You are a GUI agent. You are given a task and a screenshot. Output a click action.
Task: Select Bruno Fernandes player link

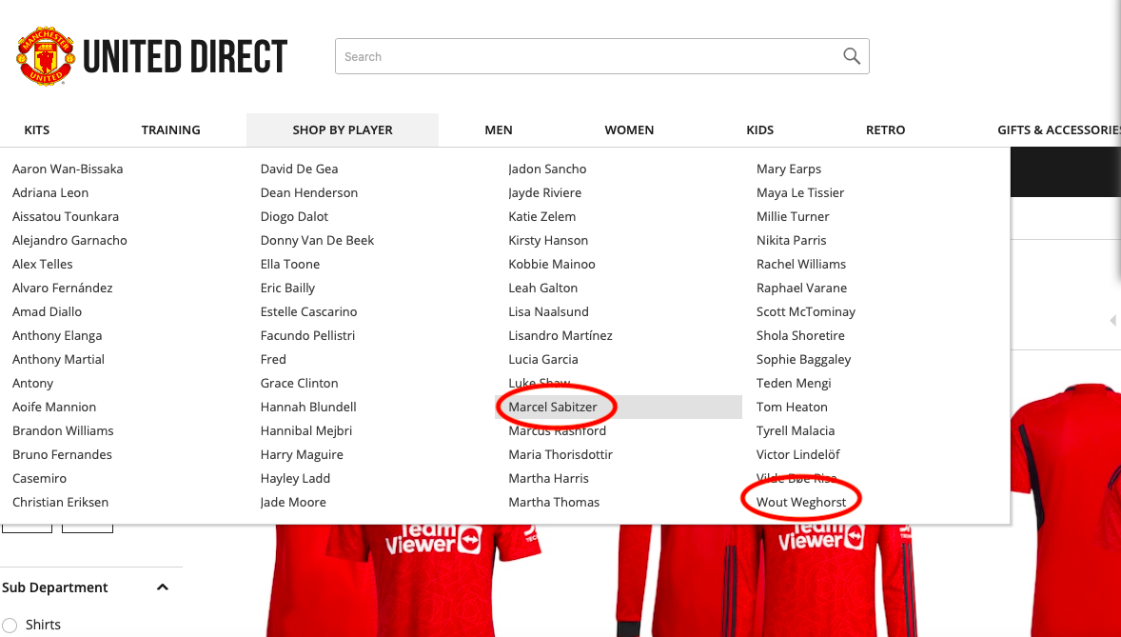[62, 454]
